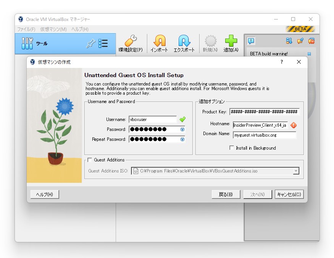Click the ヘルプ(H) button in the dialog
This screenshot has height=258, width=334.
45,194
